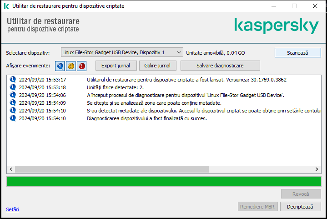Screen dimensions: 327x219
Task: Click the Kaspersky logo
Action: [x=277, y=26]
